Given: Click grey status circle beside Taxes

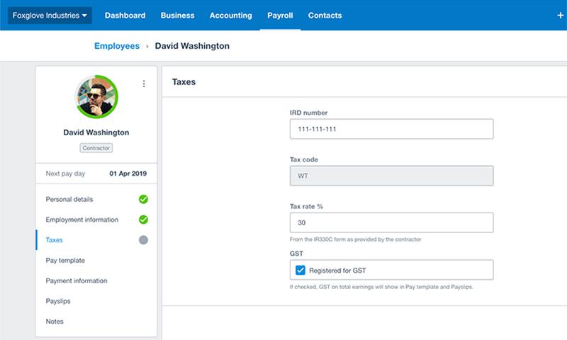Looking at the screenshot, I should [x=144, y=240].
